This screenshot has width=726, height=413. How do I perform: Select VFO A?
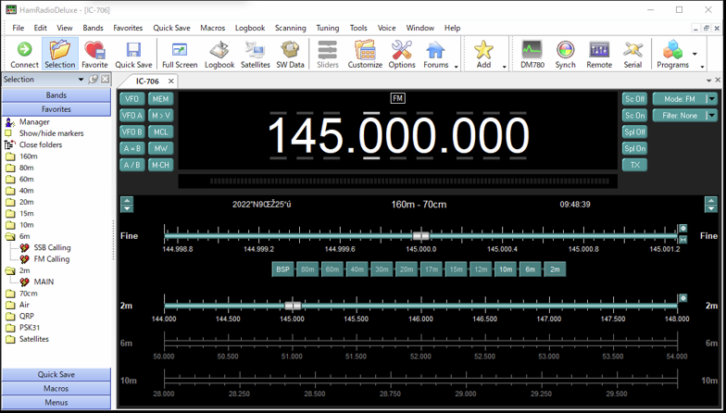pyautogui.click(x=131, y=115)
